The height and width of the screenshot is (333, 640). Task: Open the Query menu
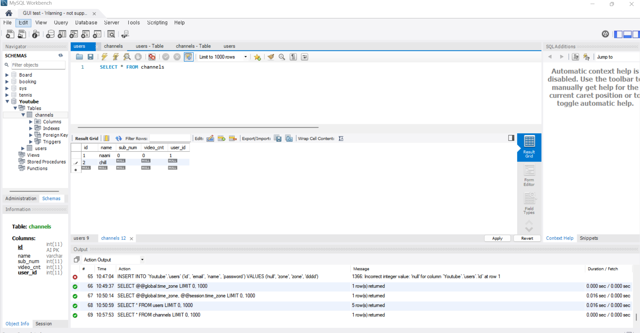61,23
